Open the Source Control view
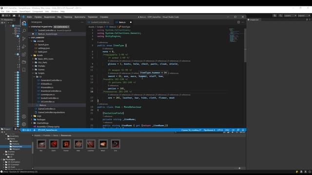Screen dimensions: 312x175 [x=24, y=39]
